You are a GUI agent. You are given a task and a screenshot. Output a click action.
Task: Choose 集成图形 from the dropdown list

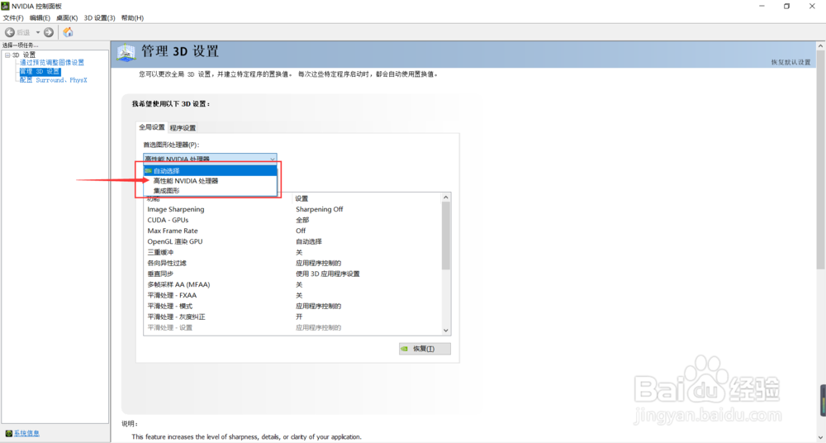[x=210, y=190]
